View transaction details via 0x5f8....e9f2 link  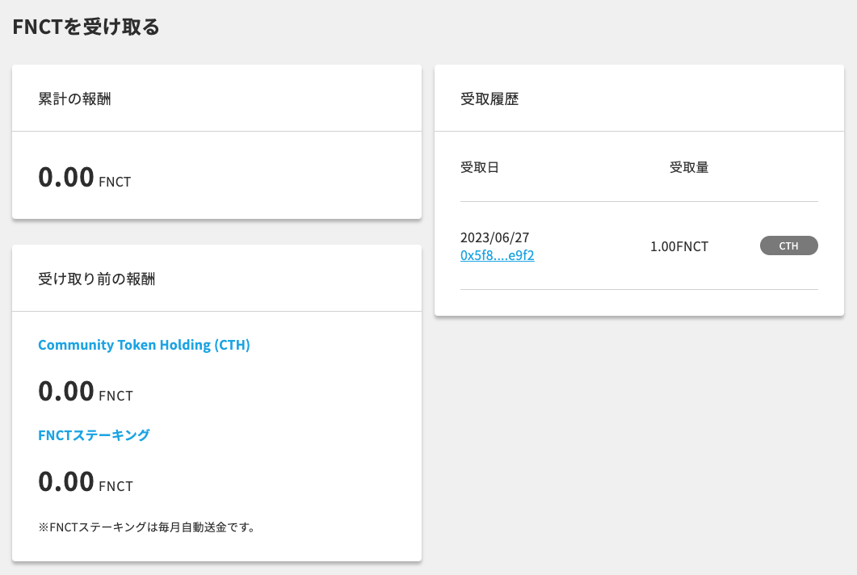click(x=497, y=254)
